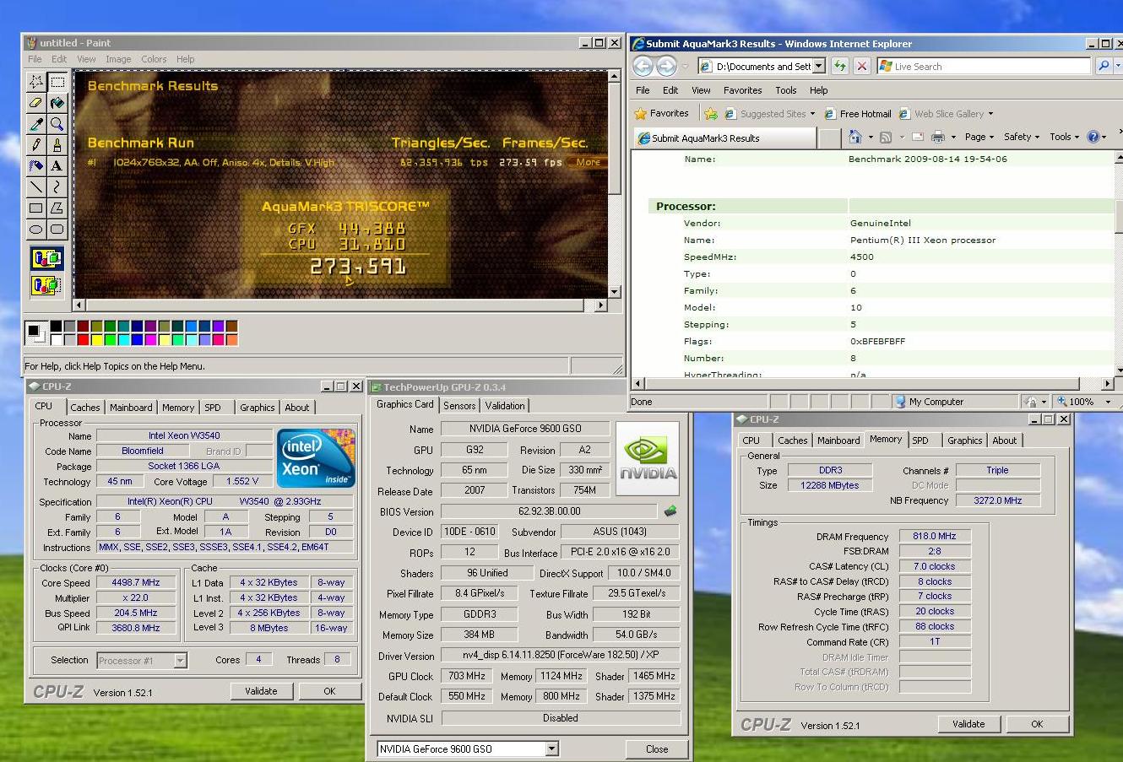Enable transparent selection mode in Paint toolbox
This screenshot has height=762, width=1123.
[x=46, y=285]
